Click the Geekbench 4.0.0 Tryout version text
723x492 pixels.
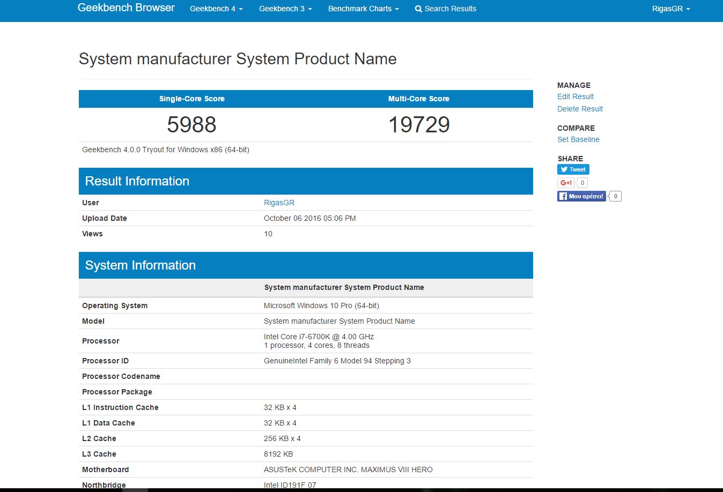[x=166, y=150]
